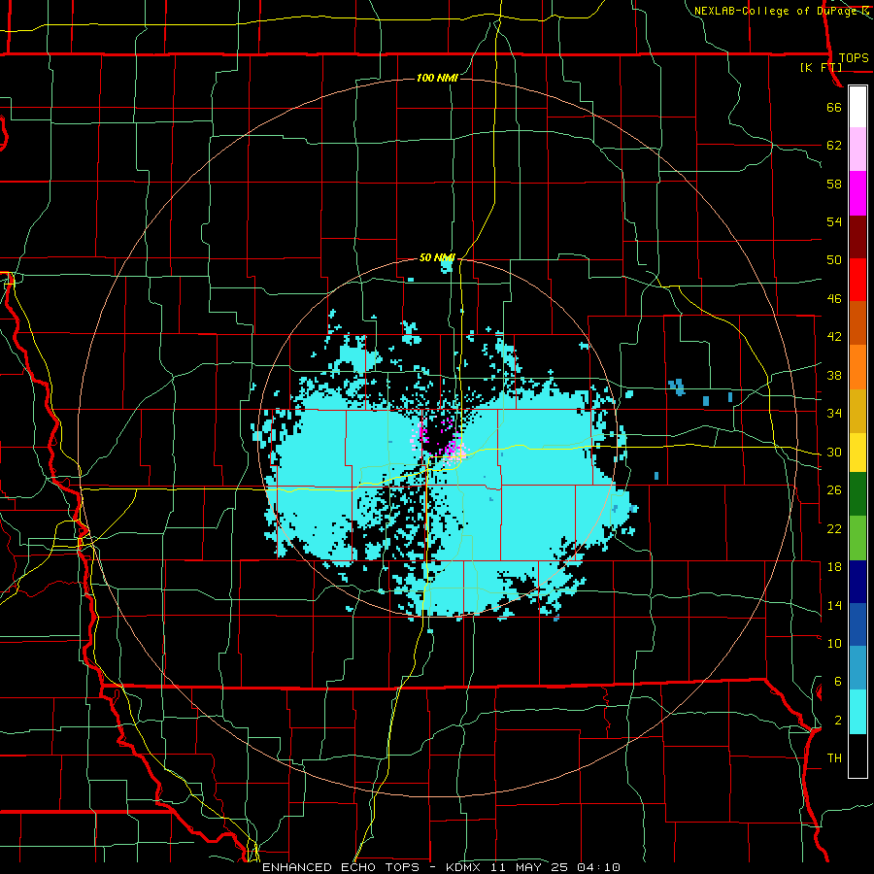Click the yellow swatch in the legend
Image resolution: width=874 pixels, height=874 pixels.
tap(857, 453)
